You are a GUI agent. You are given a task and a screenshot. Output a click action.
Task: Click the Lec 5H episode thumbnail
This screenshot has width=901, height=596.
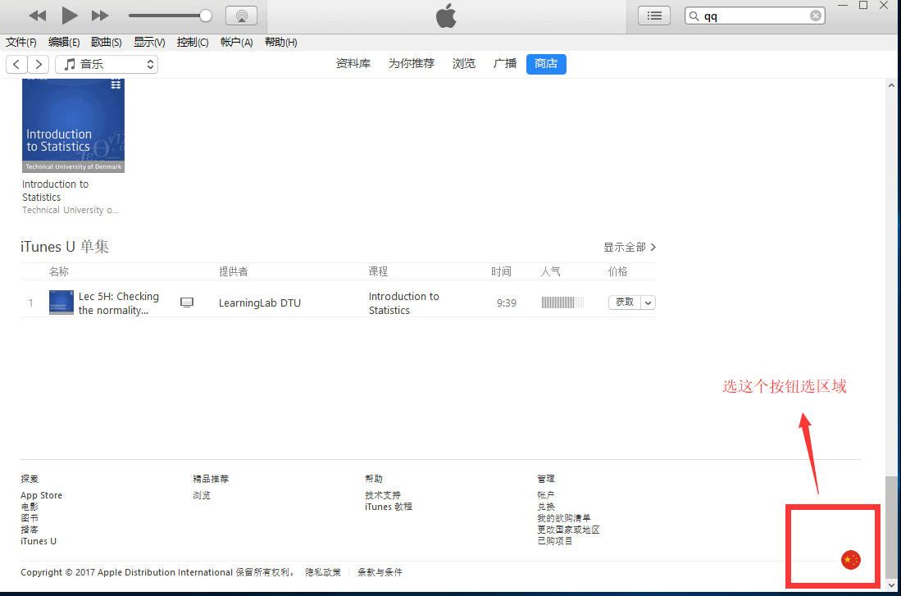[61, 303]
